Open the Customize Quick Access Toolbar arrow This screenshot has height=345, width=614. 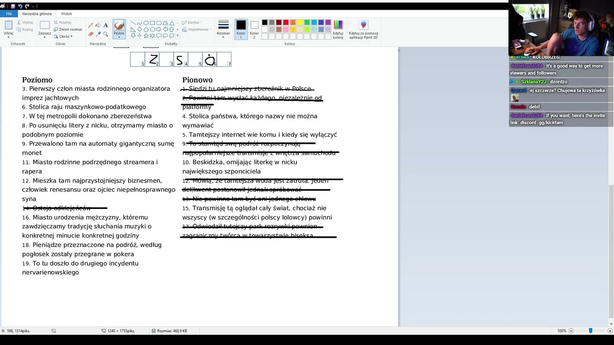pyautogui.click(x=34, y=6)
